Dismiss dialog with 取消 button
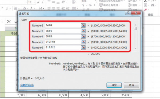The width and height of the screenshot is (160, 99). coord(131,85)
